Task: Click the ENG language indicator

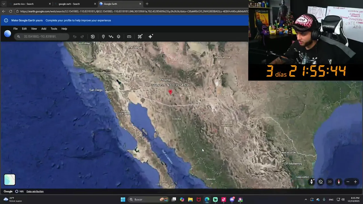Action: 331,200
